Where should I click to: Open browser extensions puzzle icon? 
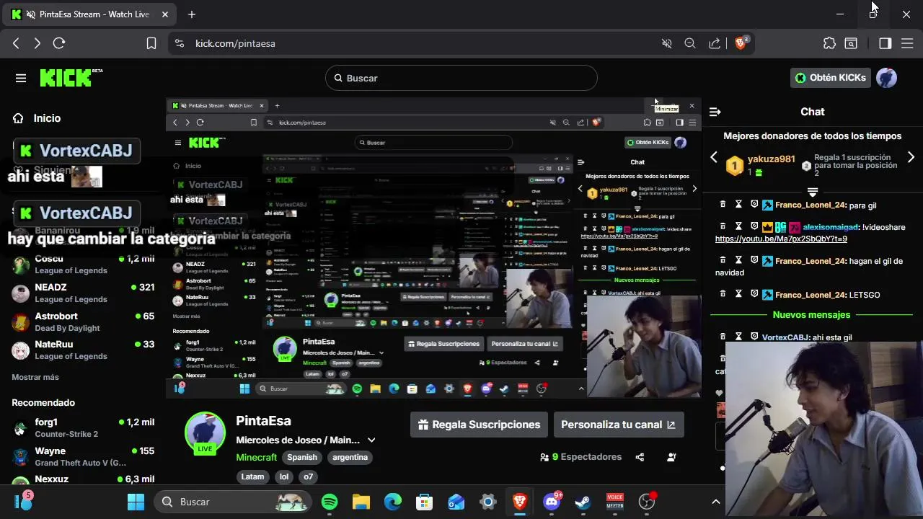point(829,43)
